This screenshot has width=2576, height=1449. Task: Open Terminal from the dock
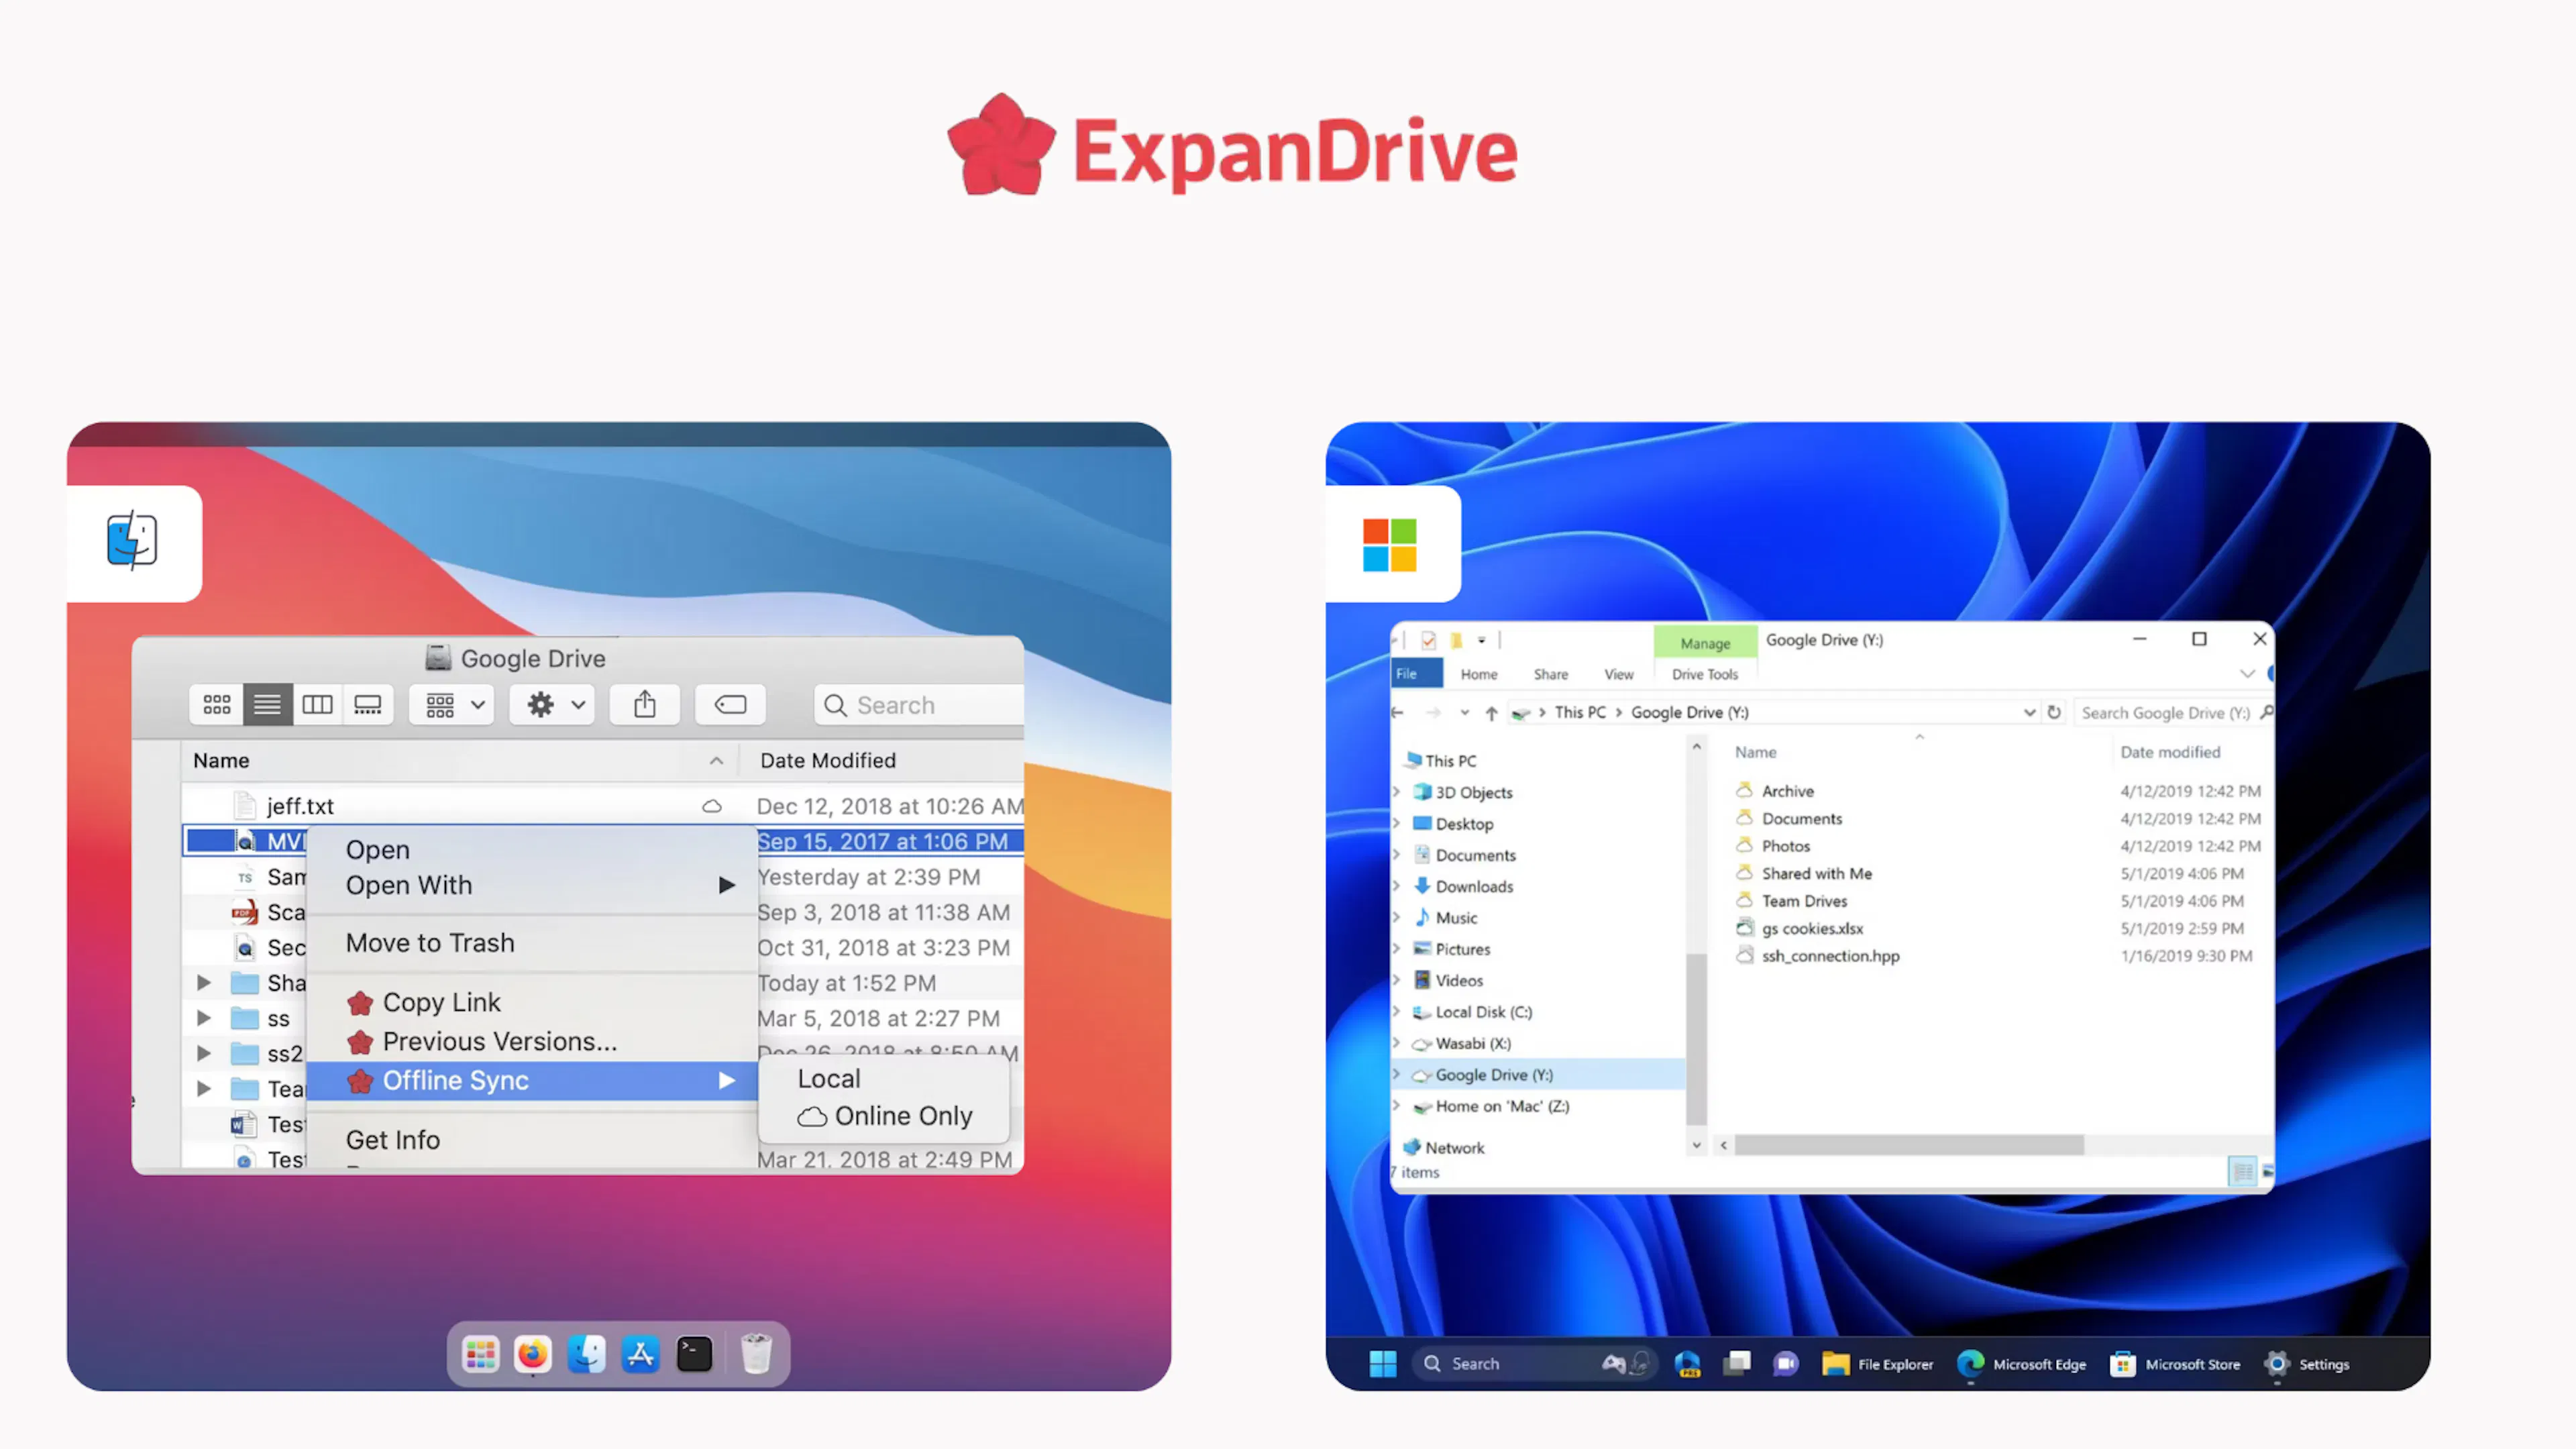(x=694, y=1354)
